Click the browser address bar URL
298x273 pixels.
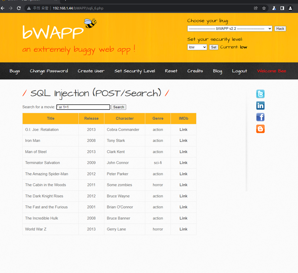coord(78,8)
